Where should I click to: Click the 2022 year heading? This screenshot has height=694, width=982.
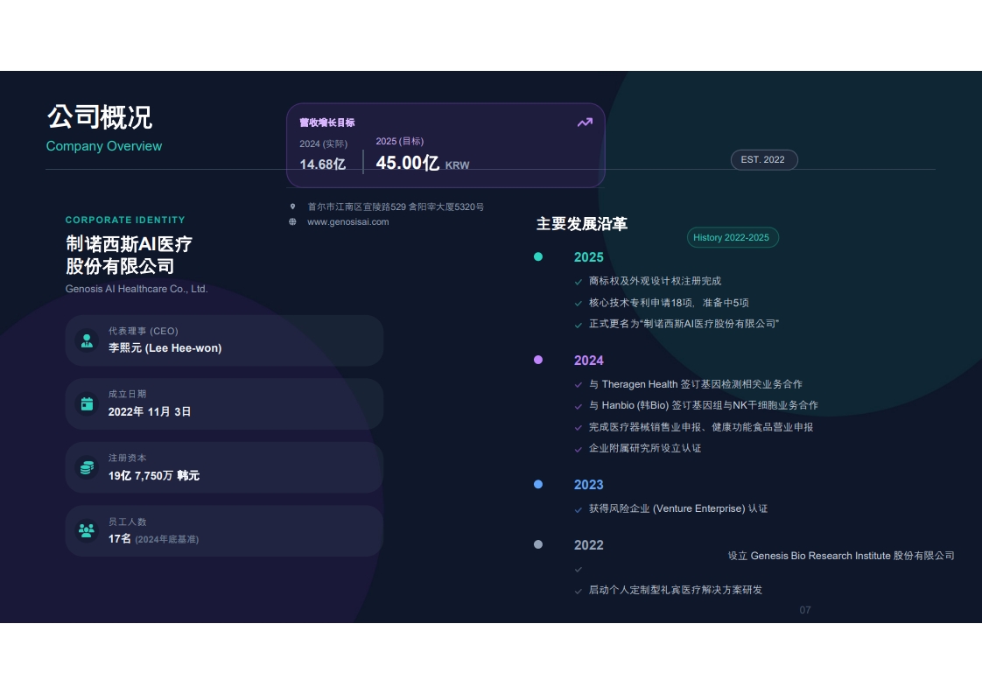(x=589, y=545)
